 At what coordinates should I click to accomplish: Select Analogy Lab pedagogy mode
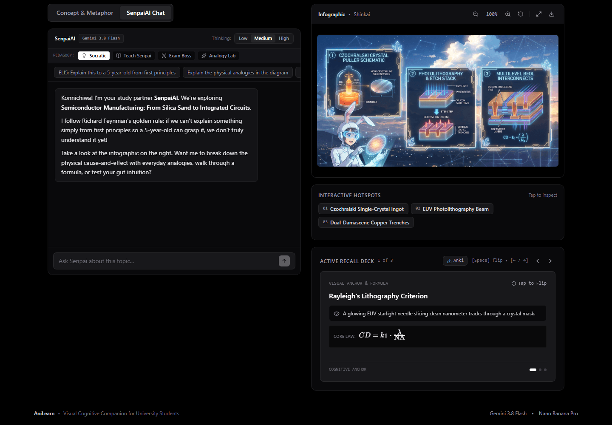click(x=218, y=56)
